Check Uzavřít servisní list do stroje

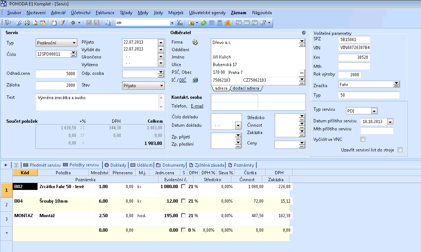pyautogui.click(x=400, y=150)
